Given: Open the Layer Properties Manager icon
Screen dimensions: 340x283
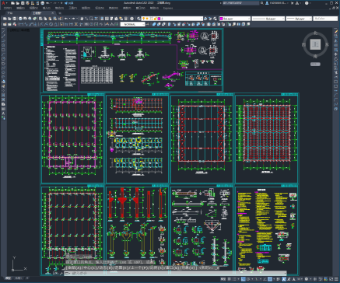Looking at the screenshot, I should coord(138,19).
